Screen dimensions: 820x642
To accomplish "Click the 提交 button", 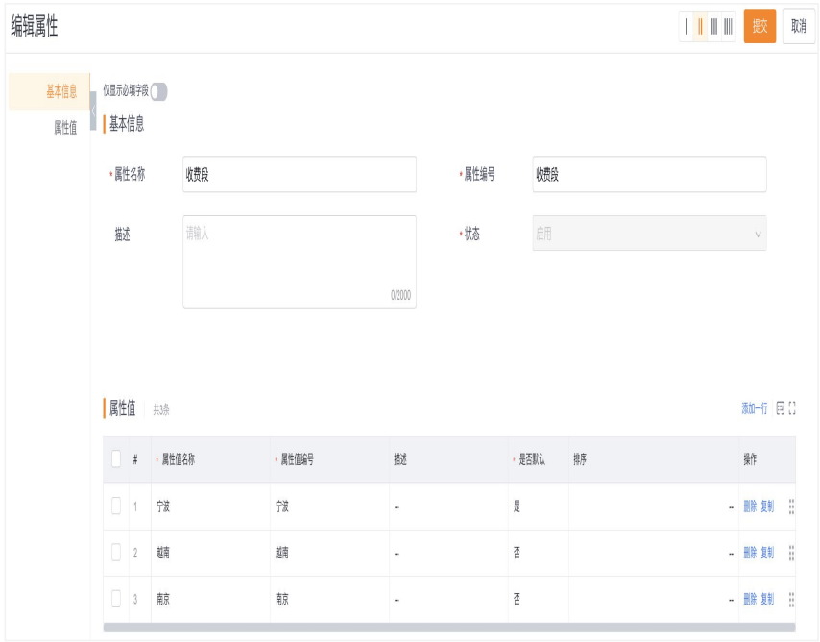I will coord(760,27).
